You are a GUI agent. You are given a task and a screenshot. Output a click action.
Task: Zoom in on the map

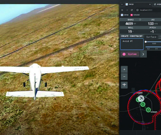point(124,69)
